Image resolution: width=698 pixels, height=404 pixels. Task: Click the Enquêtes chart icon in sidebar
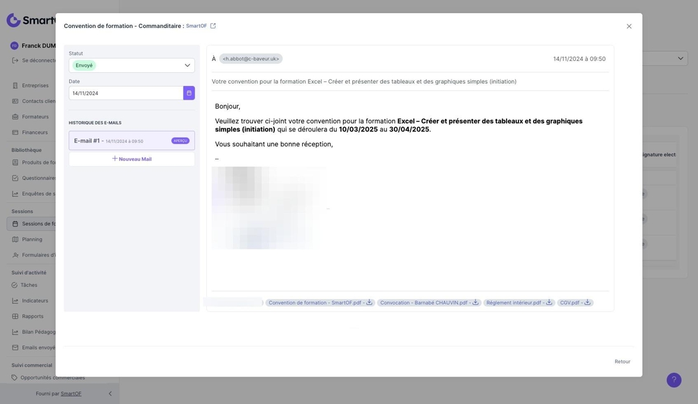coord(15,194)
